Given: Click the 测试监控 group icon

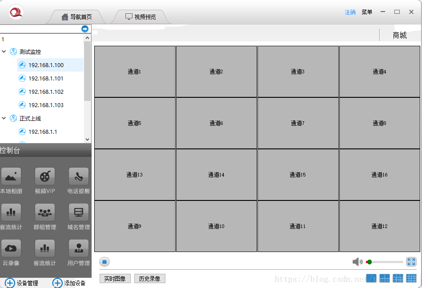Looking at the screenshot, I should (13, 52).
